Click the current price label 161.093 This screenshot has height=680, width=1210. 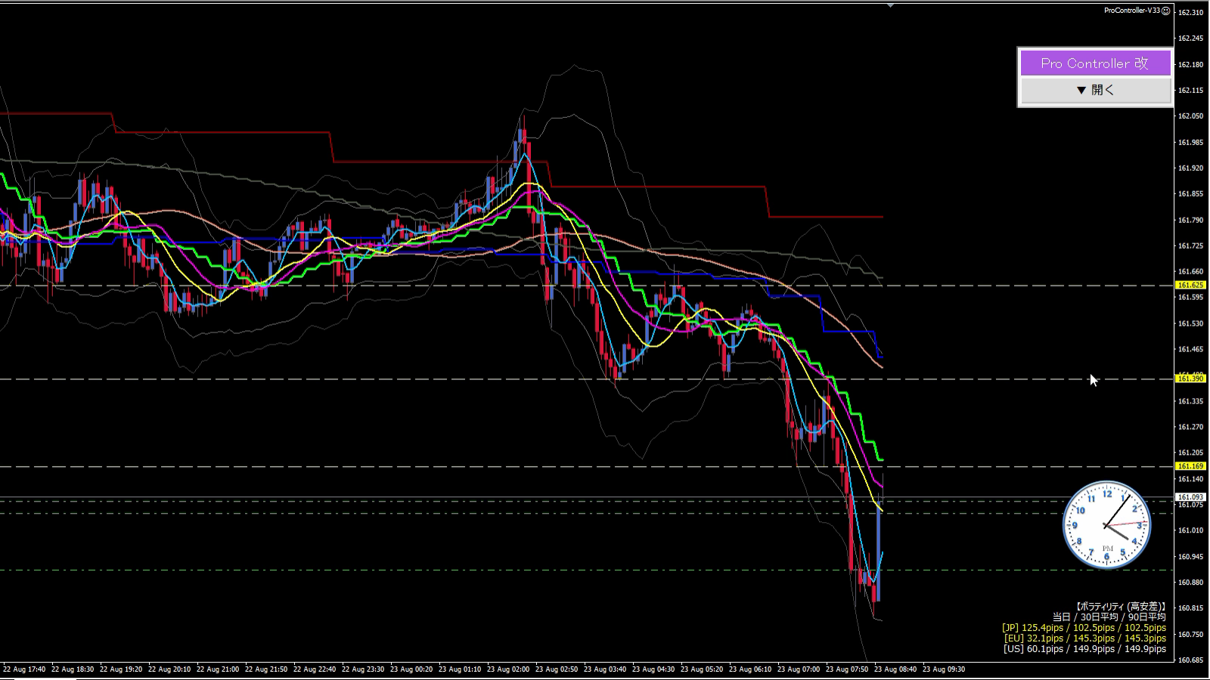click(x=1190, y=496)
